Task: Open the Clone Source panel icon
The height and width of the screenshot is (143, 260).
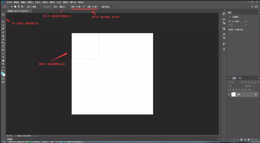Action: 224,29
